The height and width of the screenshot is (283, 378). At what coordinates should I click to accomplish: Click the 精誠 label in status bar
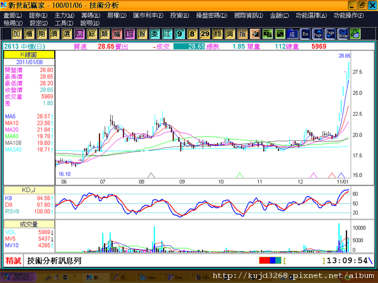coord(13,260)
